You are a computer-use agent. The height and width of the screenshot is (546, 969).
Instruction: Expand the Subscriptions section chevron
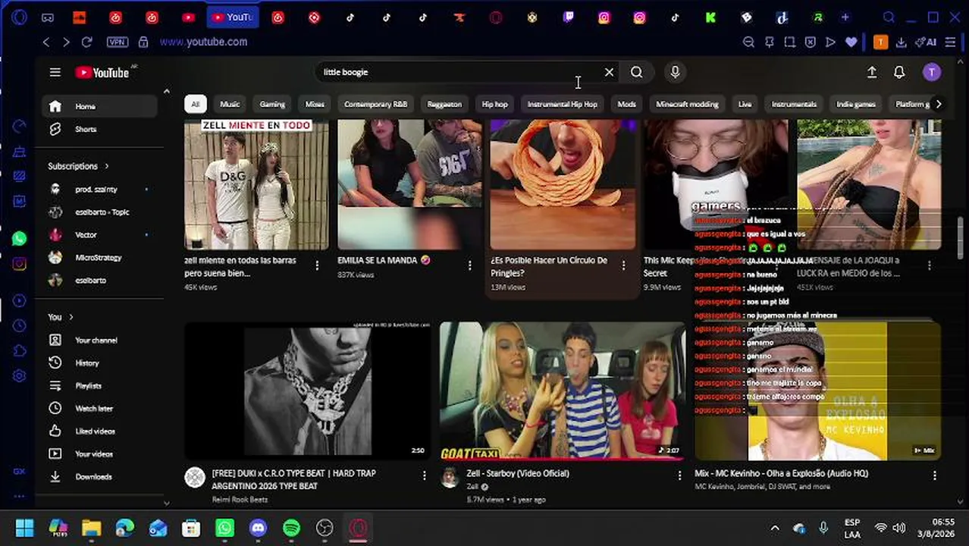(x=106, y=166)
